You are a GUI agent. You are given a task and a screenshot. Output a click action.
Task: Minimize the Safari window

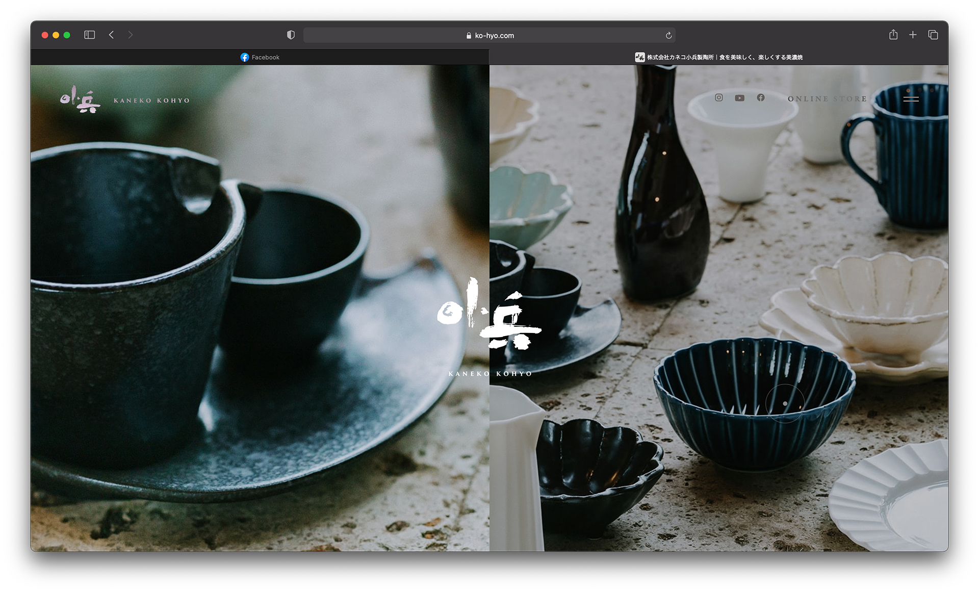coord(56,35)
